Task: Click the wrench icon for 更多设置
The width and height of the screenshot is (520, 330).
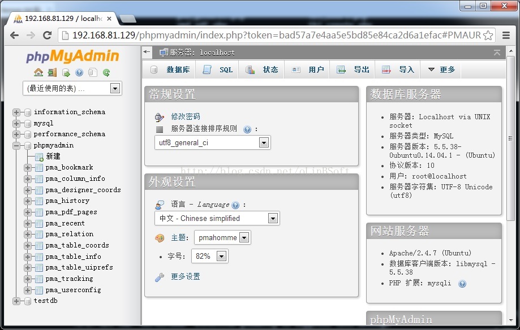Action: point(160,277)
